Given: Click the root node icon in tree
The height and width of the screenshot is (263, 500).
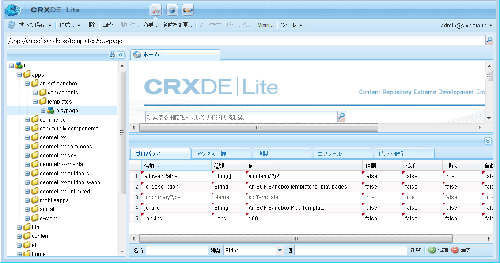Looking at the screenshot, I should pyautogui.click(x=19, y=66).
